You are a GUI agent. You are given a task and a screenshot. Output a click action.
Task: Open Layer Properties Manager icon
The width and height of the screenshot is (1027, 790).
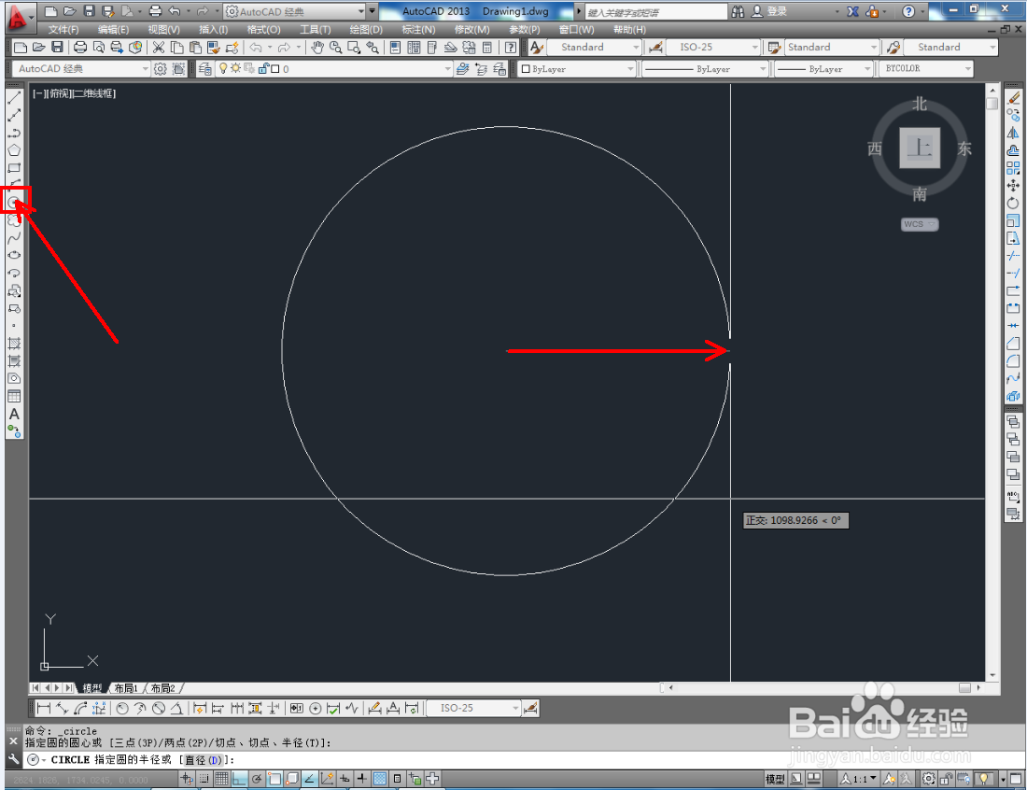[204, 69]
